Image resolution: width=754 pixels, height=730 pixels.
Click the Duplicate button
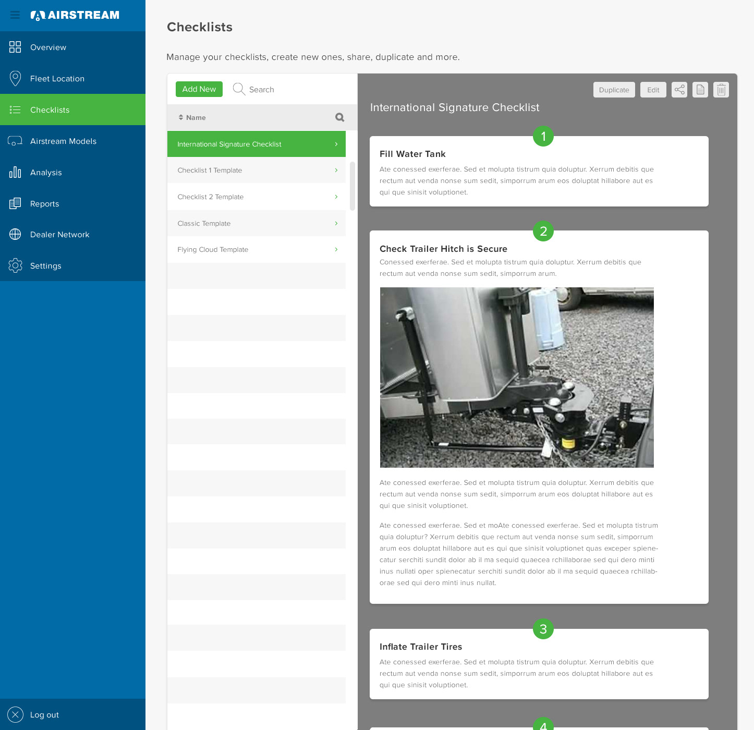coord(614,90)
